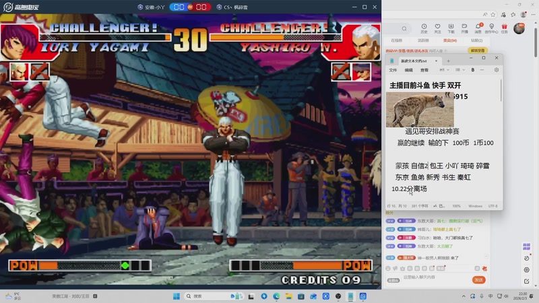This screenshot has width=539, height=303.
Task: Open the emoji picker in chat toolbar
Action: 388,268
